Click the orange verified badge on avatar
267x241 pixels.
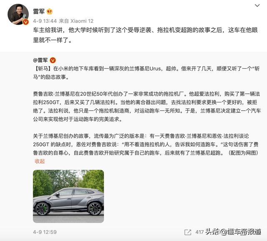coord(26,22)
